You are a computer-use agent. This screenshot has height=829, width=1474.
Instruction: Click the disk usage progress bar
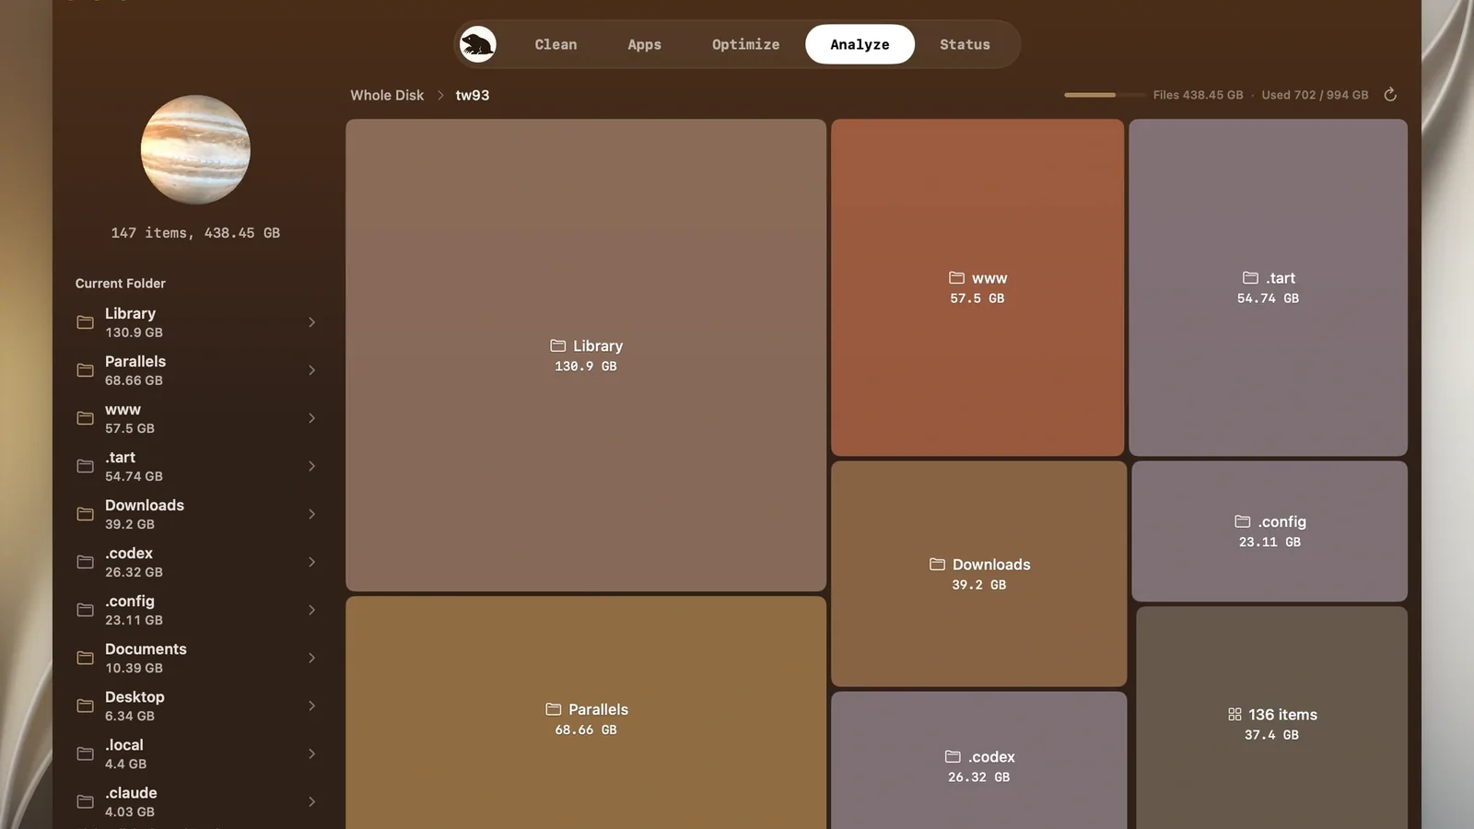pyautogui.click(x=1104, y=95)
